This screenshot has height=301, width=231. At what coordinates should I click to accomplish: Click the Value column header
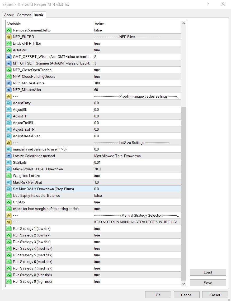137,24
